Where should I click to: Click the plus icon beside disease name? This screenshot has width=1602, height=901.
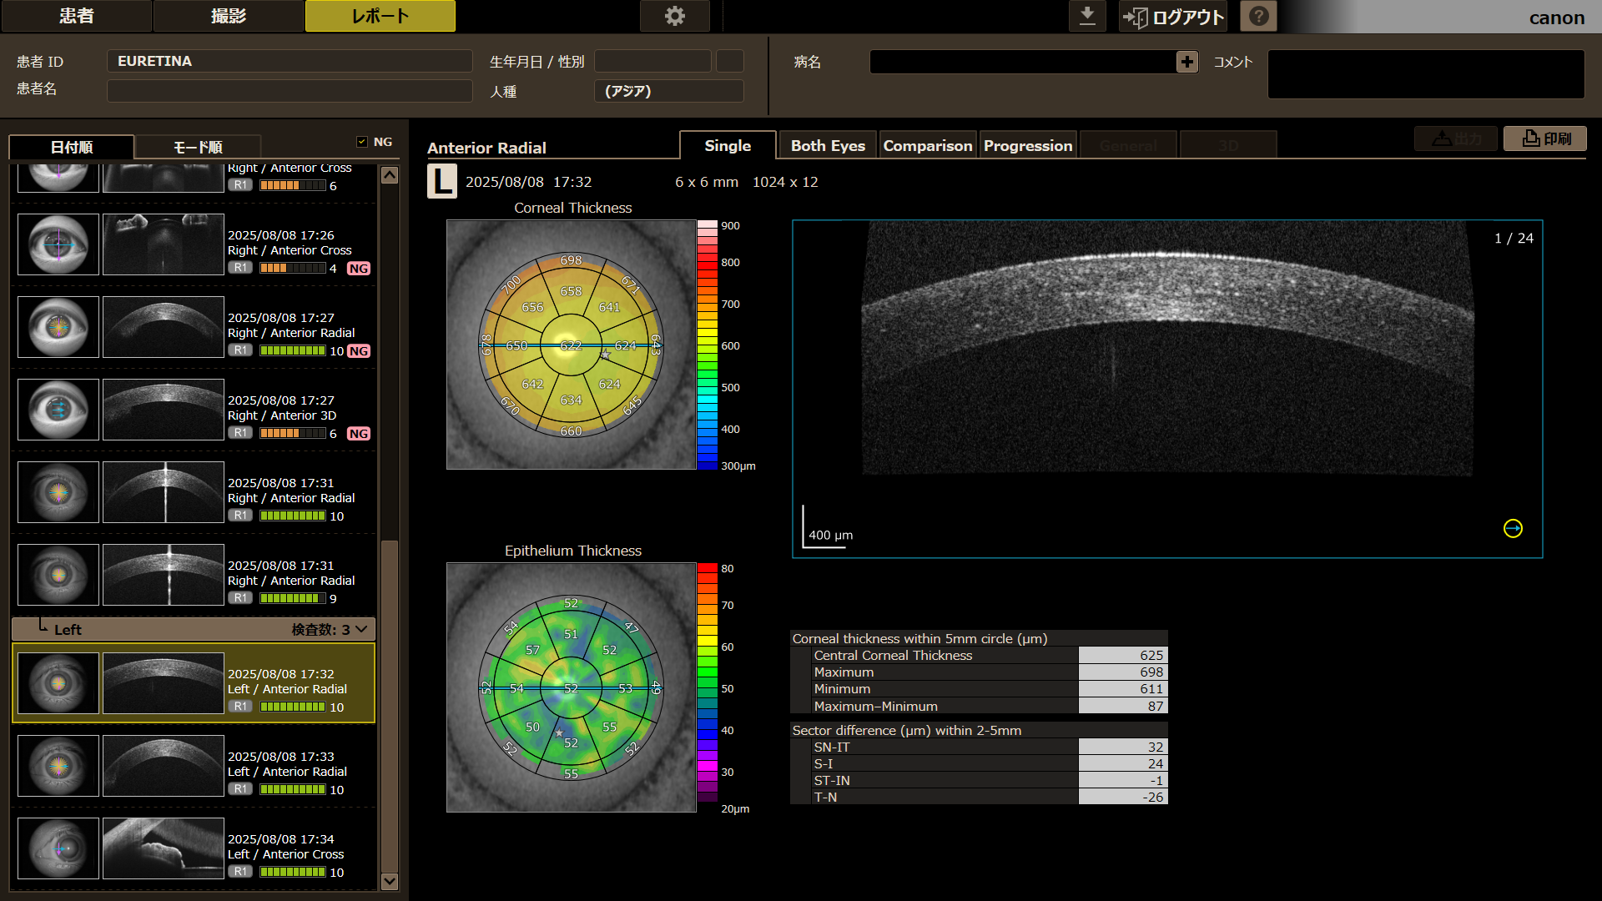(x=1186, y=62)
